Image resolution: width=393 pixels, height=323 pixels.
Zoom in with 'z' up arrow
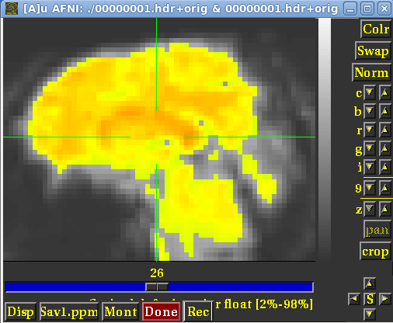(x=384, y=209)
